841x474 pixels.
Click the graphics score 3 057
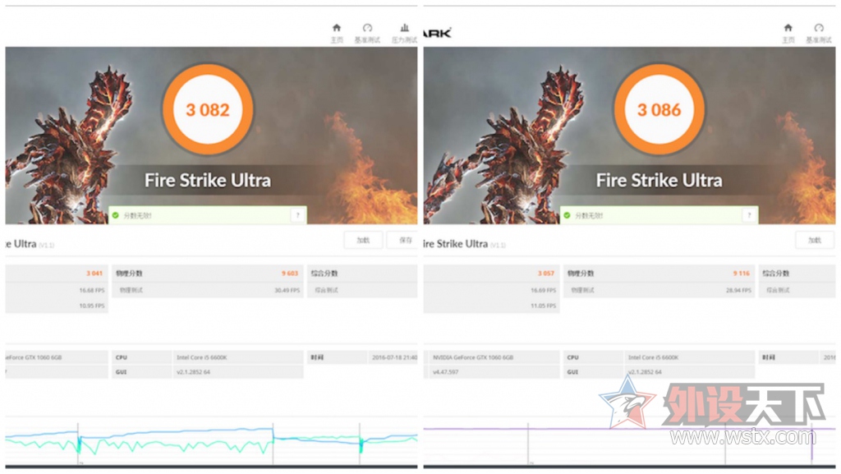coord(546,274)
